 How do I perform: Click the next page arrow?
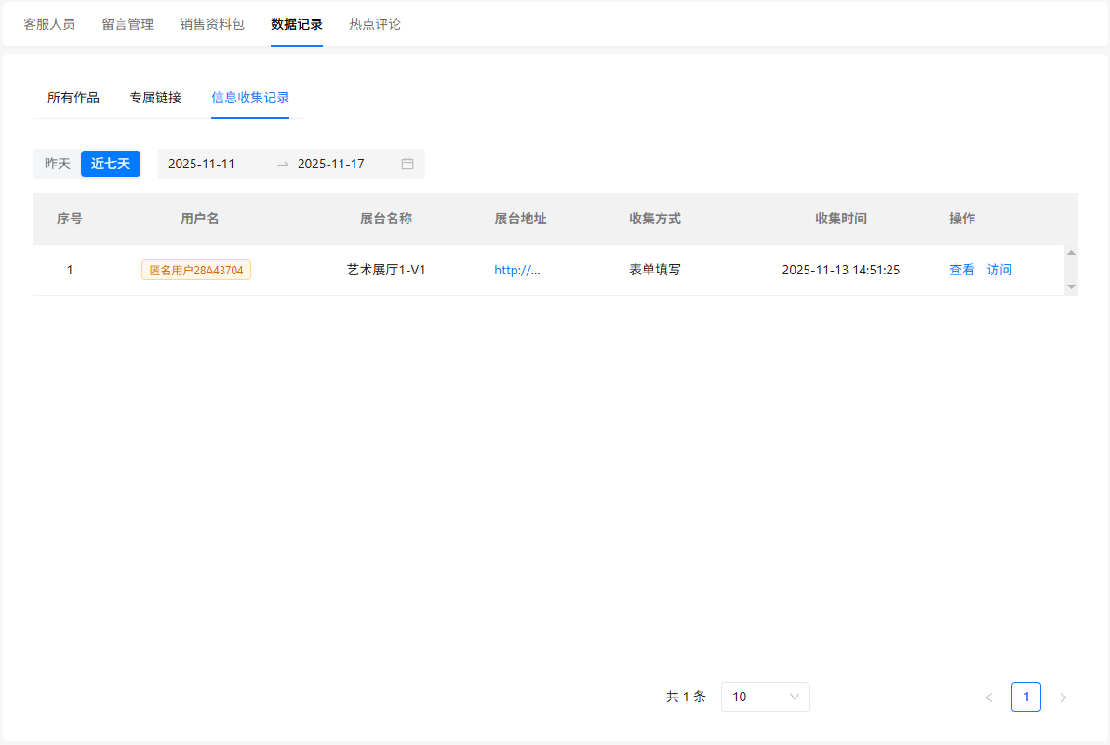pyautogui.click(x=1063, y=697)
